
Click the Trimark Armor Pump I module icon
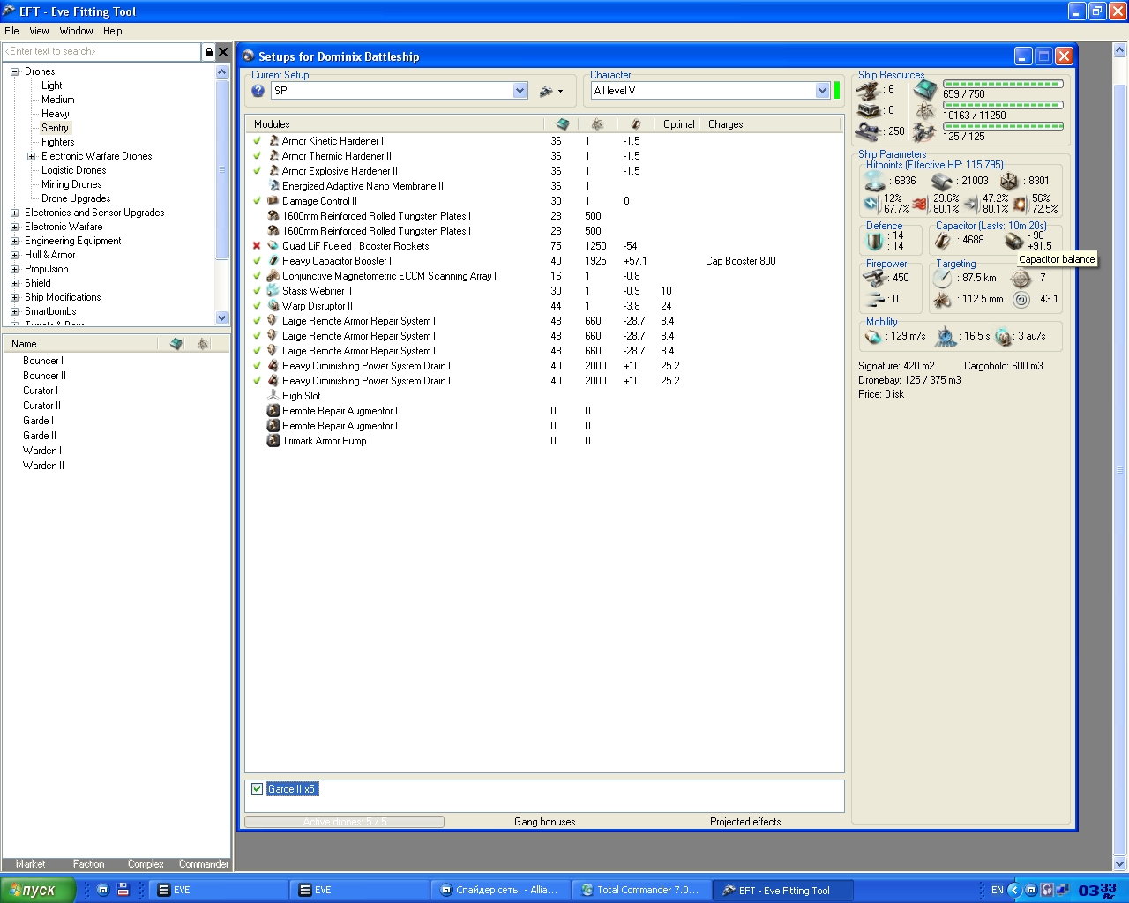point(273,441)
